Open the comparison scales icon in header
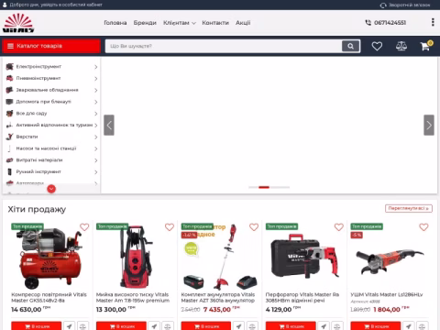The image size is (440, 330). tap(401, 46)
